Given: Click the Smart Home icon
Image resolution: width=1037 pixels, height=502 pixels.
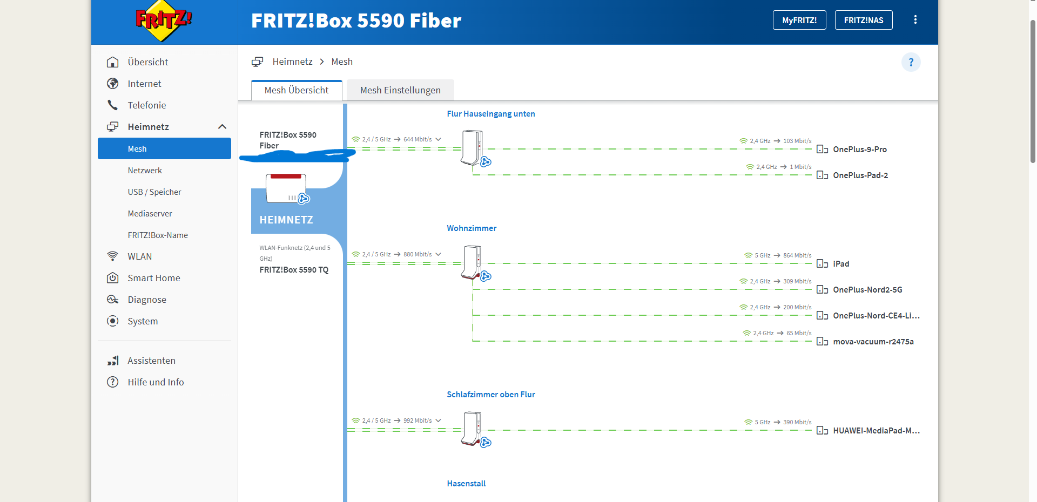Looking at the screenshot, I should 112,278.
